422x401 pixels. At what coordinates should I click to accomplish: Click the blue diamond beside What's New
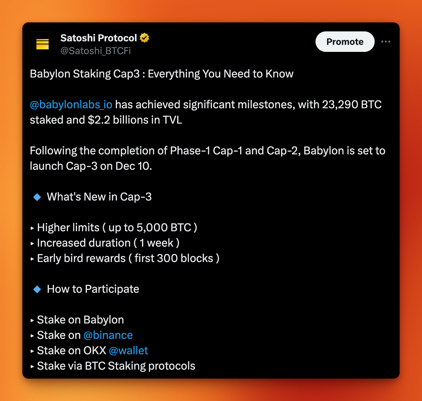click(x=37, y=197)
